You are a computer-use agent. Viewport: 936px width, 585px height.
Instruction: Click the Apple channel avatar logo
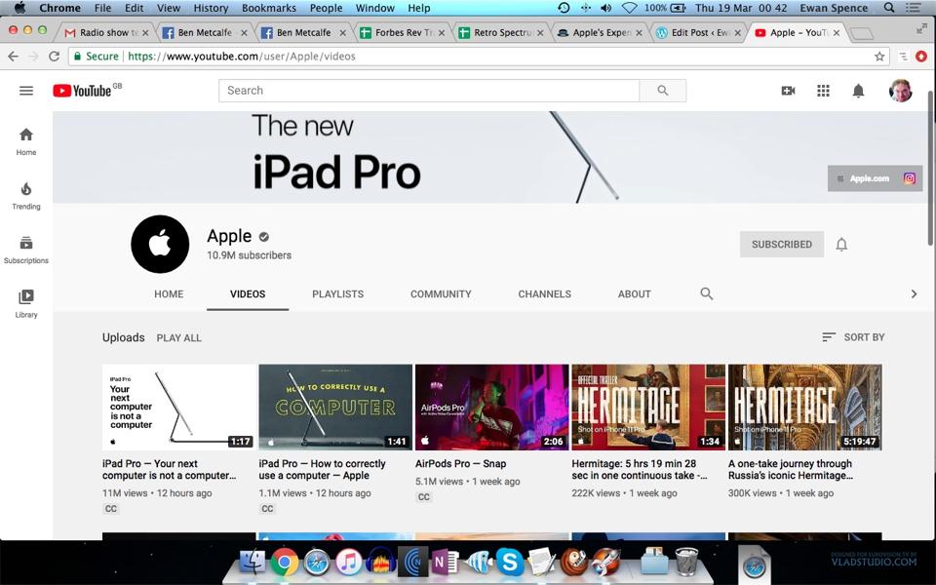tap(160, 244)
